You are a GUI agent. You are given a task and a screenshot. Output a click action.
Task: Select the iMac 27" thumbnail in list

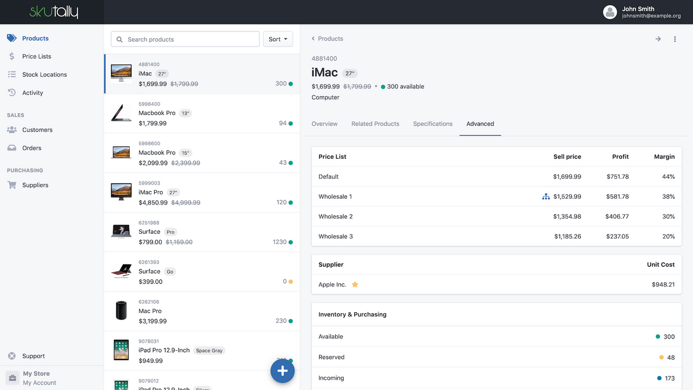point(121,73)
